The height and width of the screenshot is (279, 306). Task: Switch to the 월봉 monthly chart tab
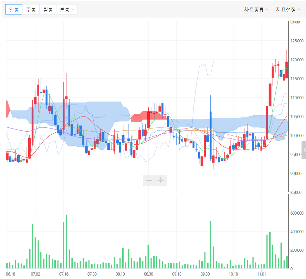tap(48, 9)
